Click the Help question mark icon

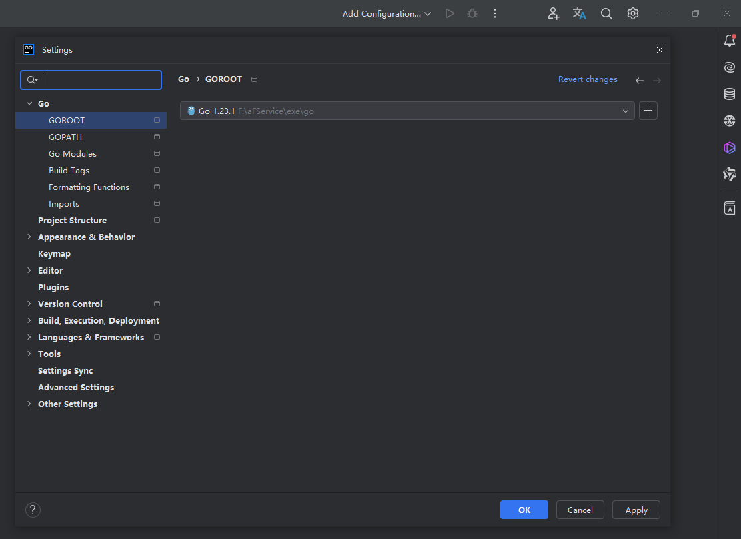pyautogui.click(x=33, y=510)
